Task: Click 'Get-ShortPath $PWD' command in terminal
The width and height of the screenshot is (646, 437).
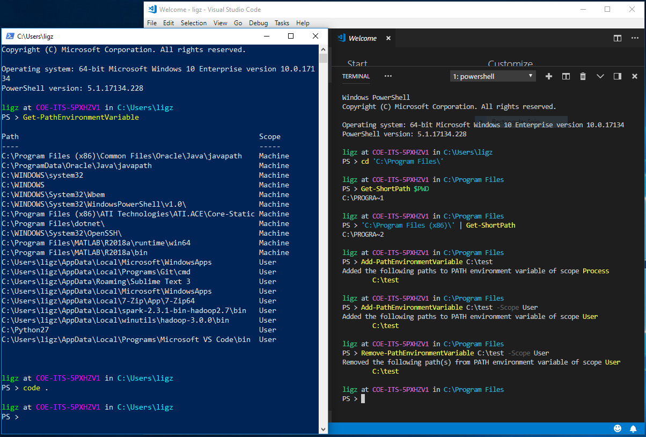Action: [x=395, y=189]
